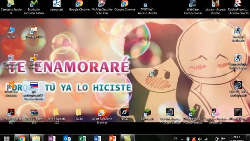The height and width of the screenshot is (141, 250).
Task: Launch PowerPoint from the taskbar
Action: [112, 138]
